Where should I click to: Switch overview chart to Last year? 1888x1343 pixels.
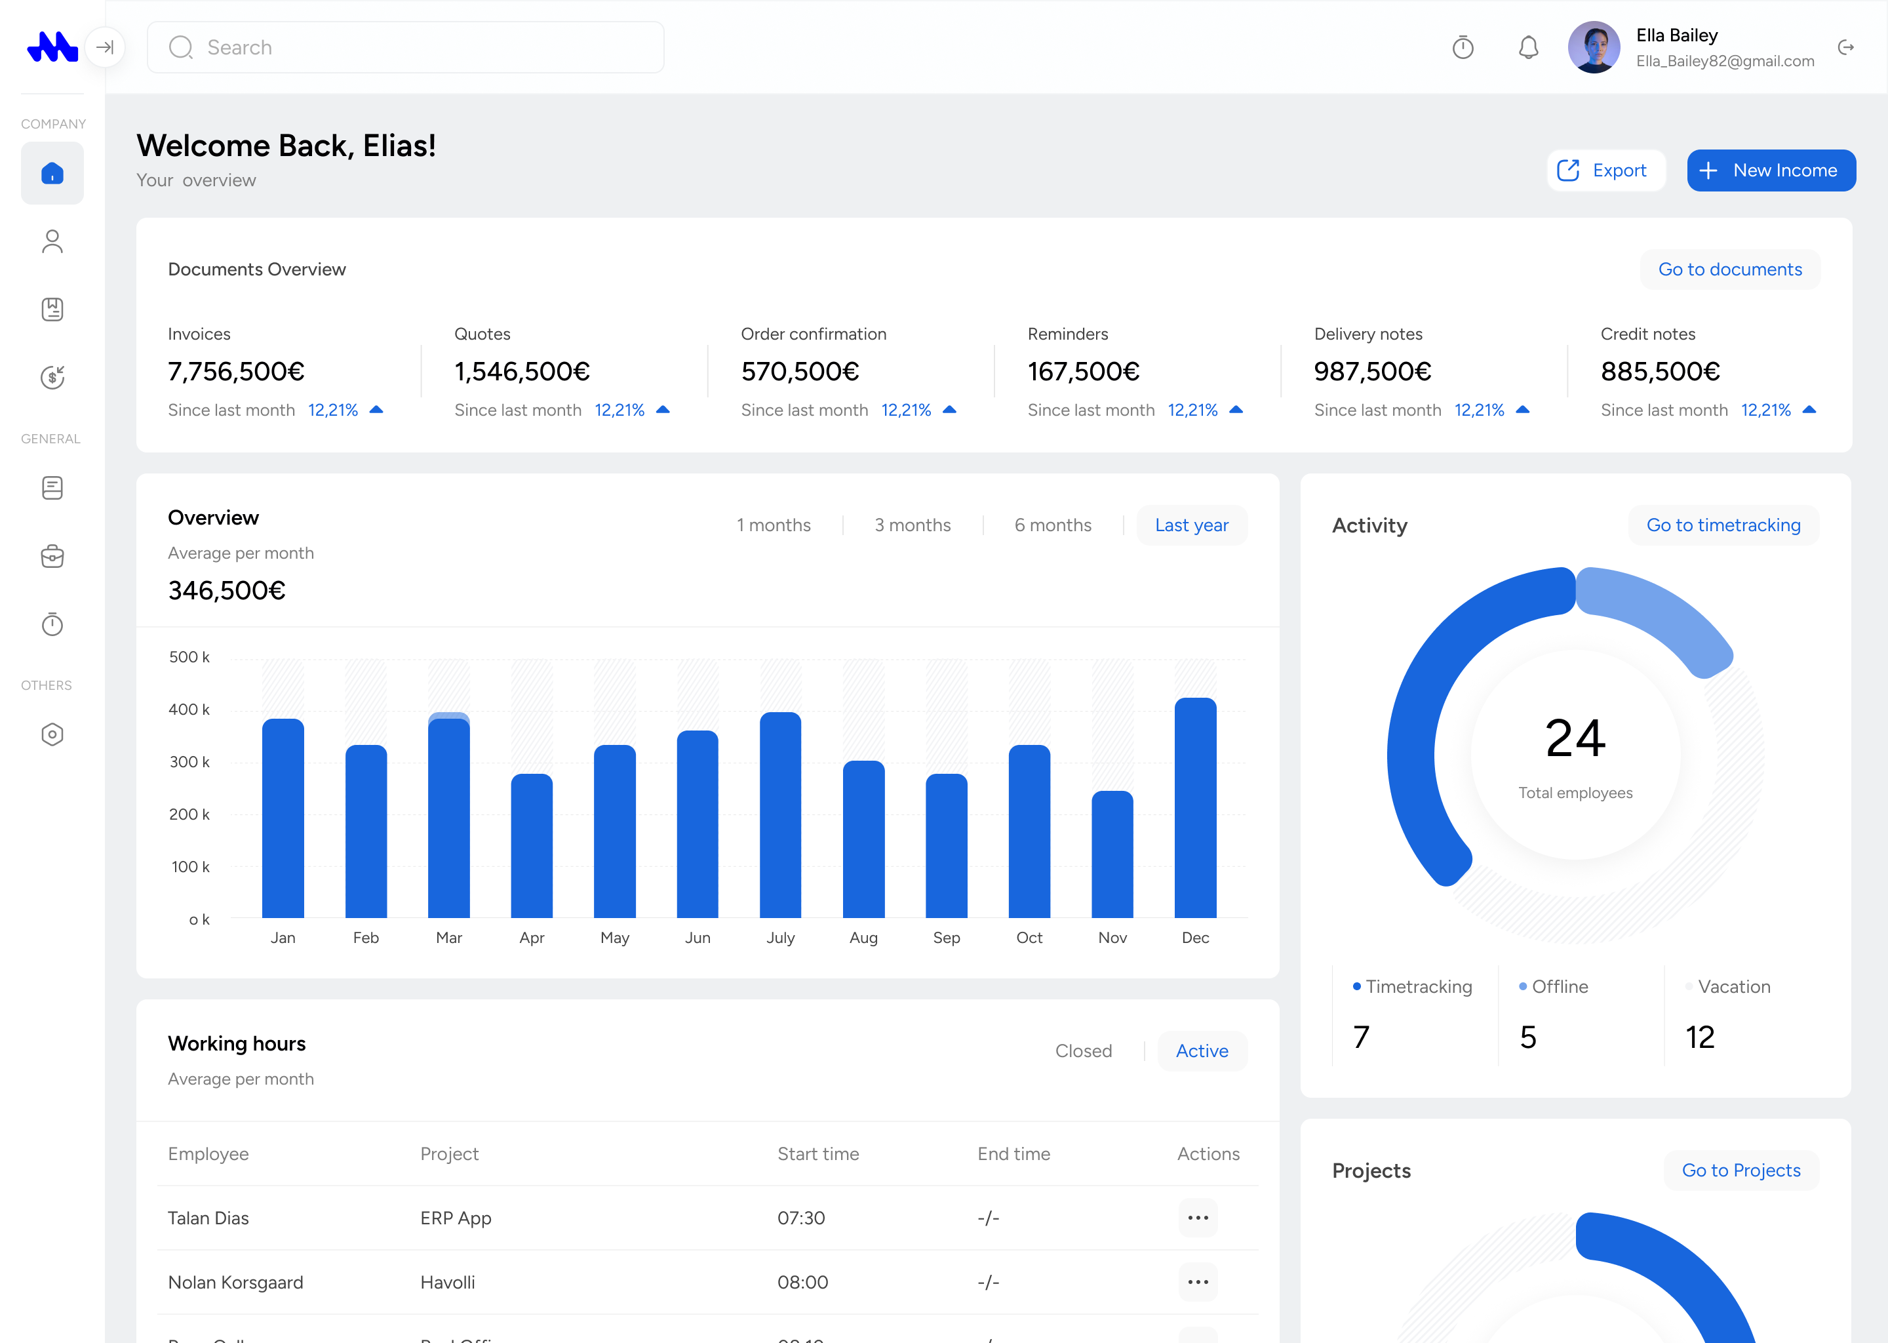coord(1192,525)
